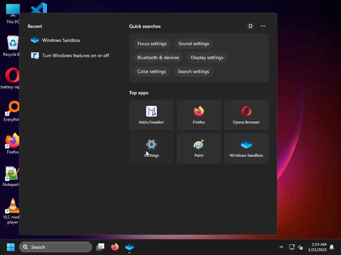Switch to Windows Sandbox taskbar icon
This screenshot has height=255, width=341.
[130, 247]
